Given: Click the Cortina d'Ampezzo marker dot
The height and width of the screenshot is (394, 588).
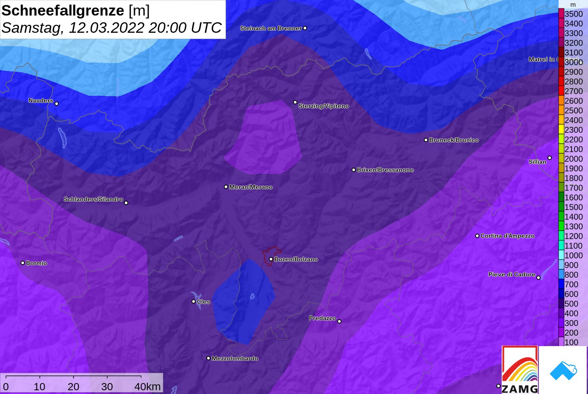Looking at the screenshot, I should [477, 236].
